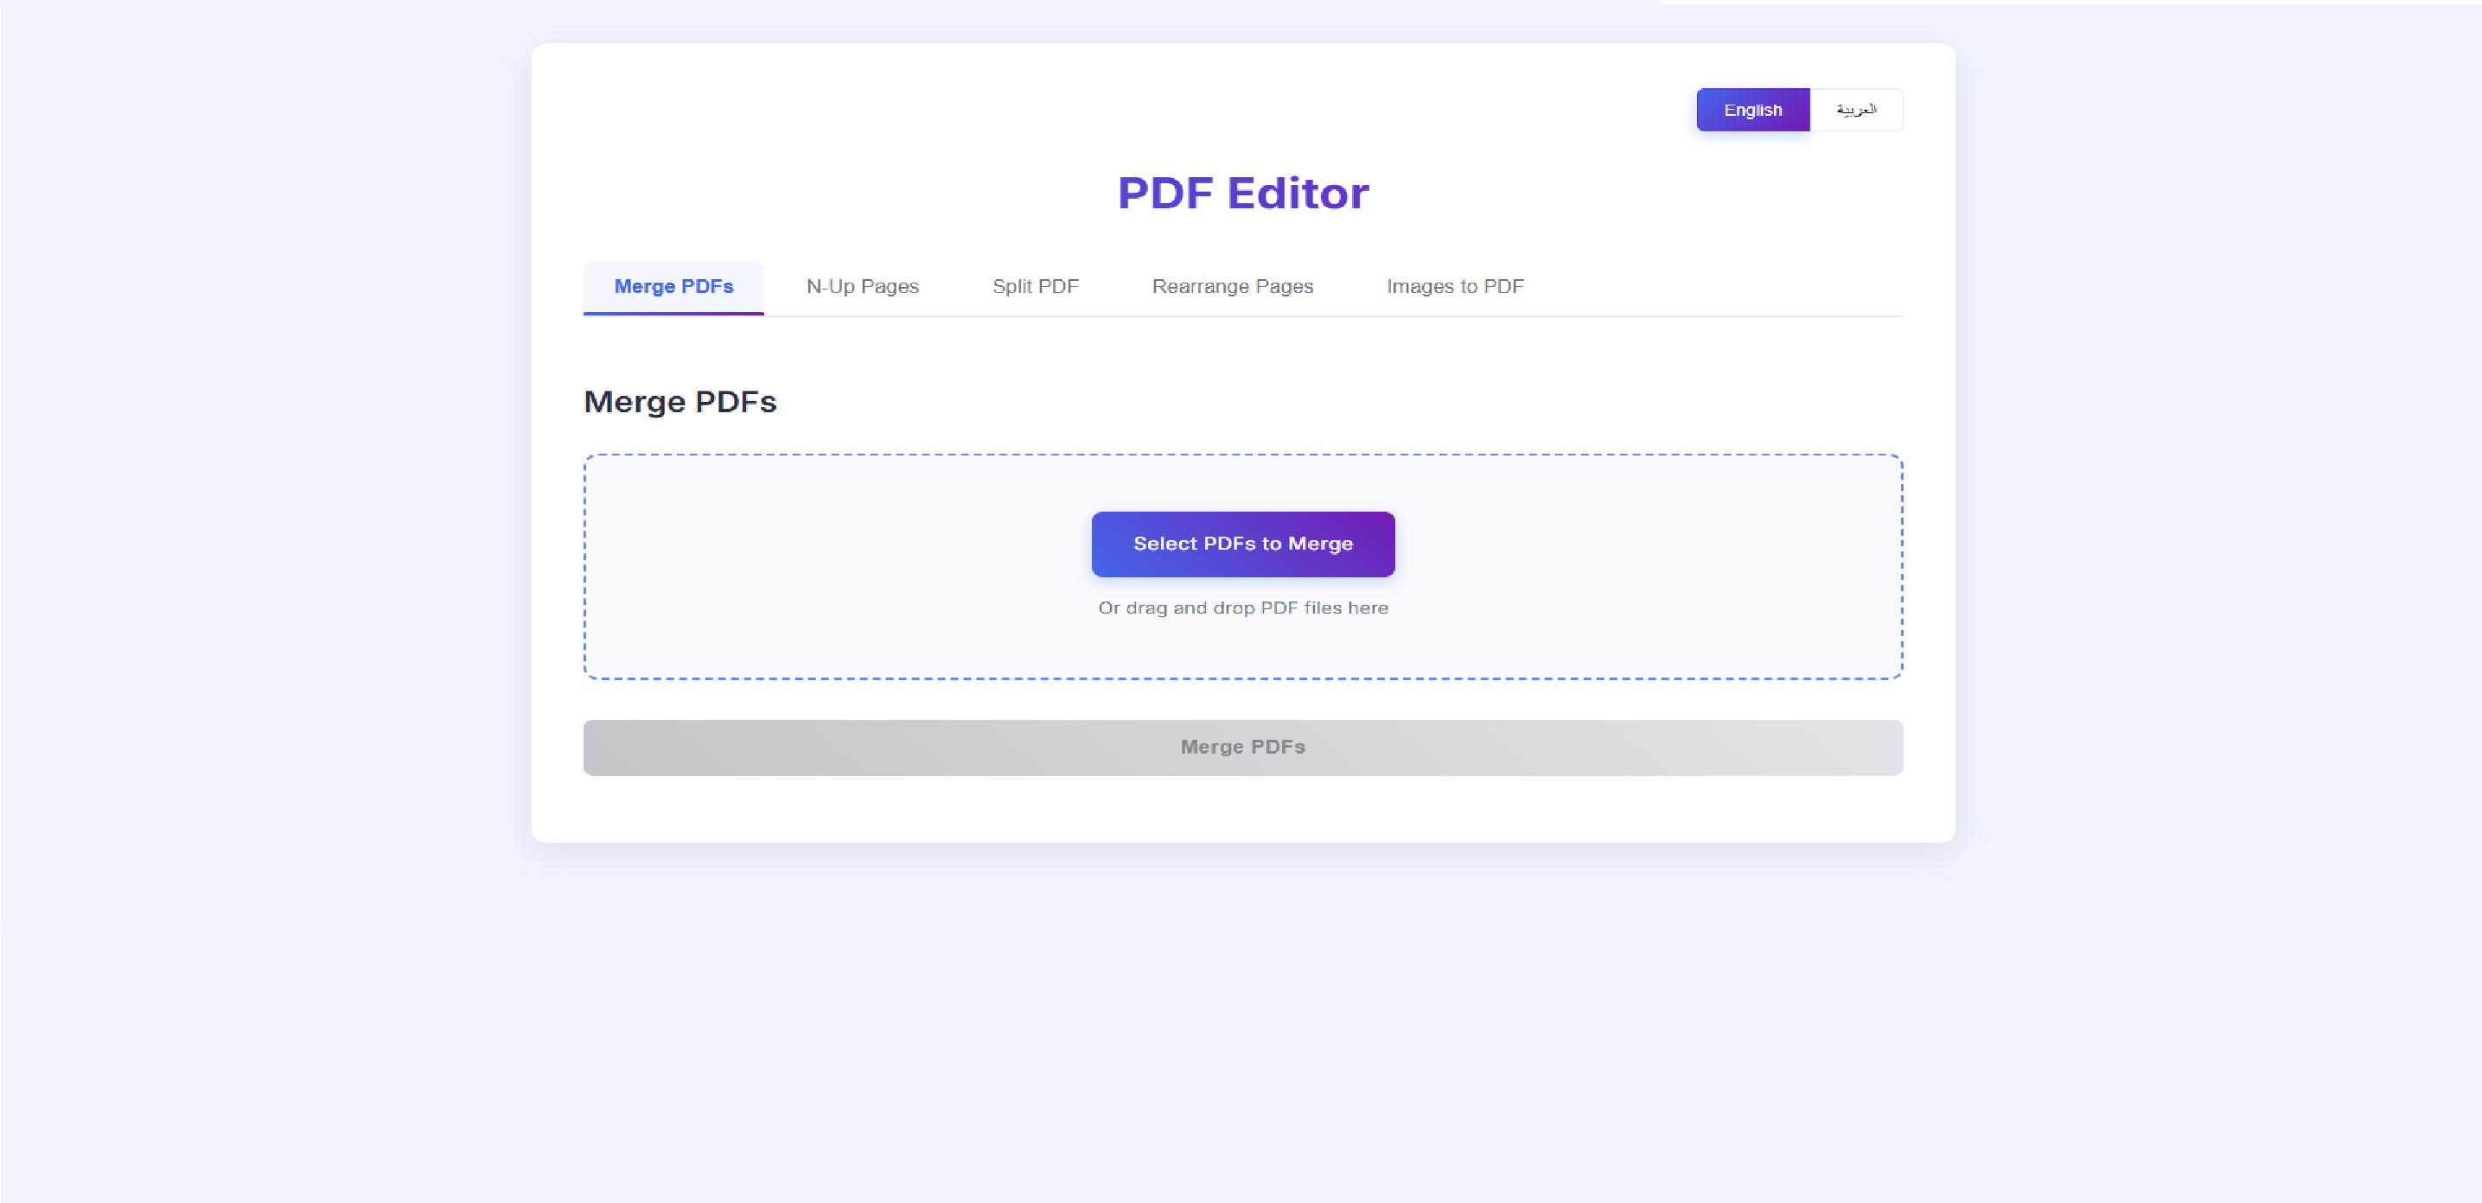Select the Images to PDF tab

click(x=1455, y=287)
